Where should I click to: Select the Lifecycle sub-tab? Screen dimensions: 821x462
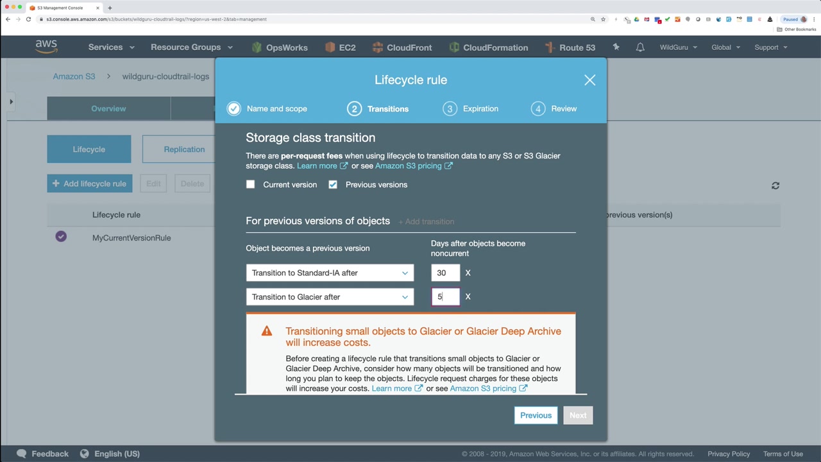[x=89, y=150]
